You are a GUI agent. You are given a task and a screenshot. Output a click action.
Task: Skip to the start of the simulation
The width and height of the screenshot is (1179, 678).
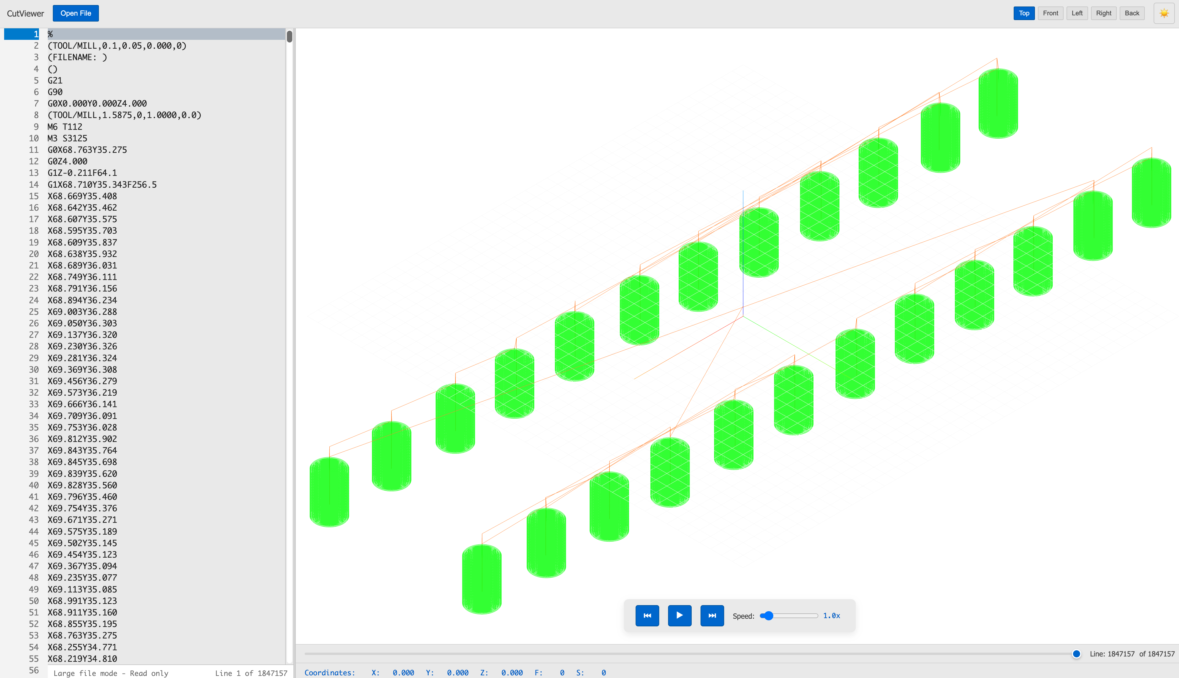click(x=647, y=615)
